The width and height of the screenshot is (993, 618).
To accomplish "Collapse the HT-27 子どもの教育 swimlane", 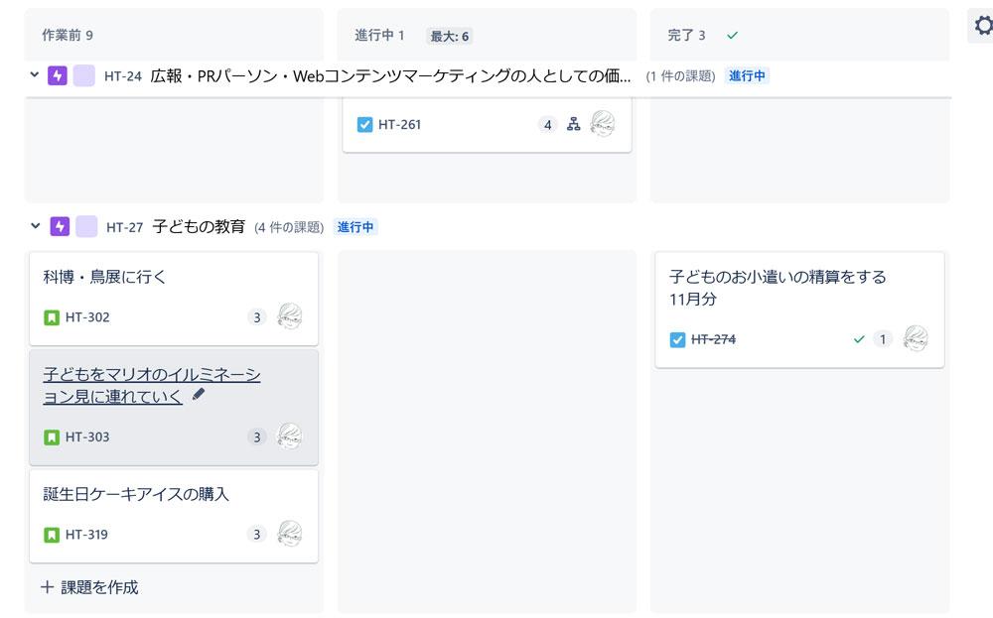I will tap(36, 225).
